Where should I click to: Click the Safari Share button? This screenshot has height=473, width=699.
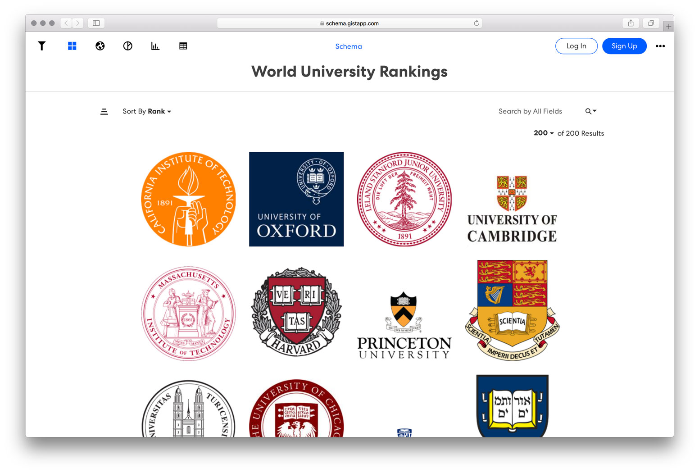(x=631, y=23)
